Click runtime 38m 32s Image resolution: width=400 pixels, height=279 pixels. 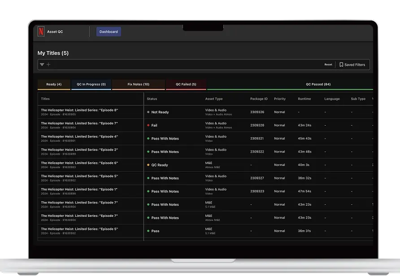click(304, 178)
